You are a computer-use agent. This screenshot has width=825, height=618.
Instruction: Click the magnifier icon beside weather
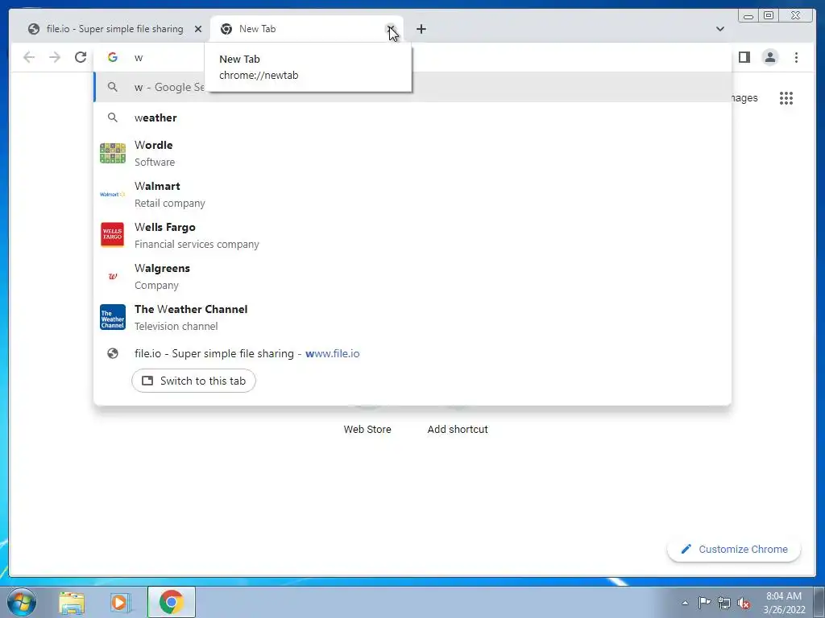click(113, 117)
